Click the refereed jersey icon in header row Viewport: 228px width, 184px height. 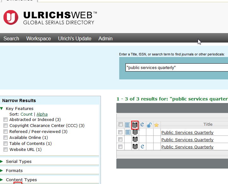point(135,125)
